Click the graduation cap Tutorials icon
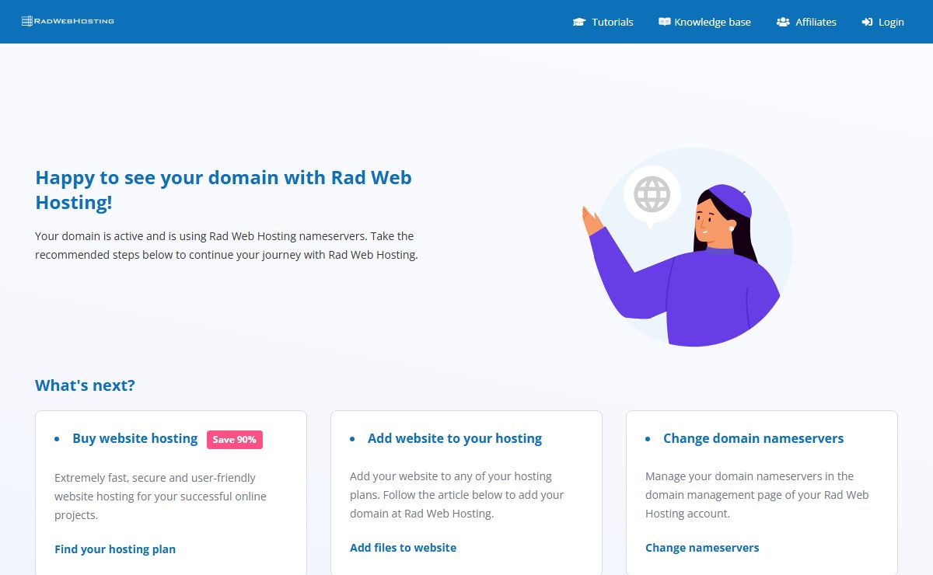 (578, 22)
